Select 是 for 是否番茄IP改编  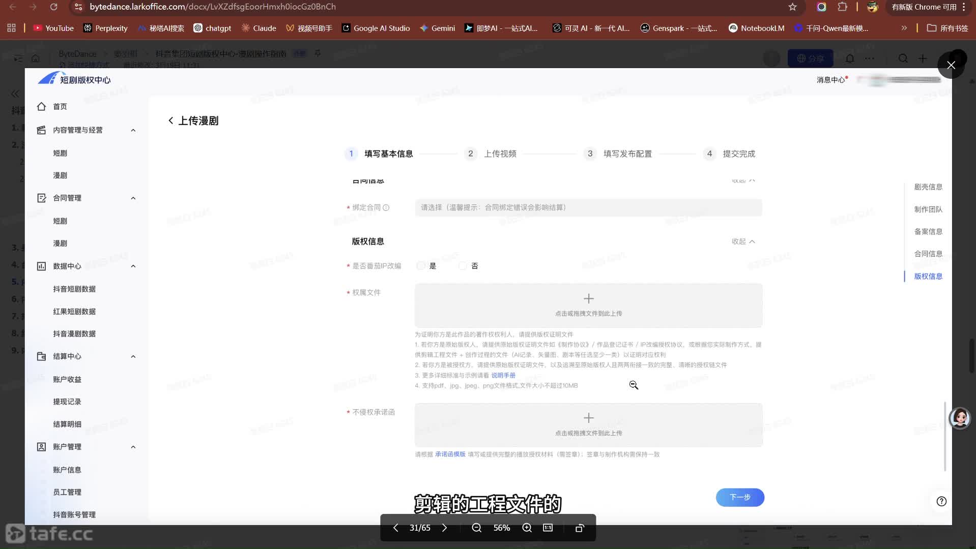(421, 266)
